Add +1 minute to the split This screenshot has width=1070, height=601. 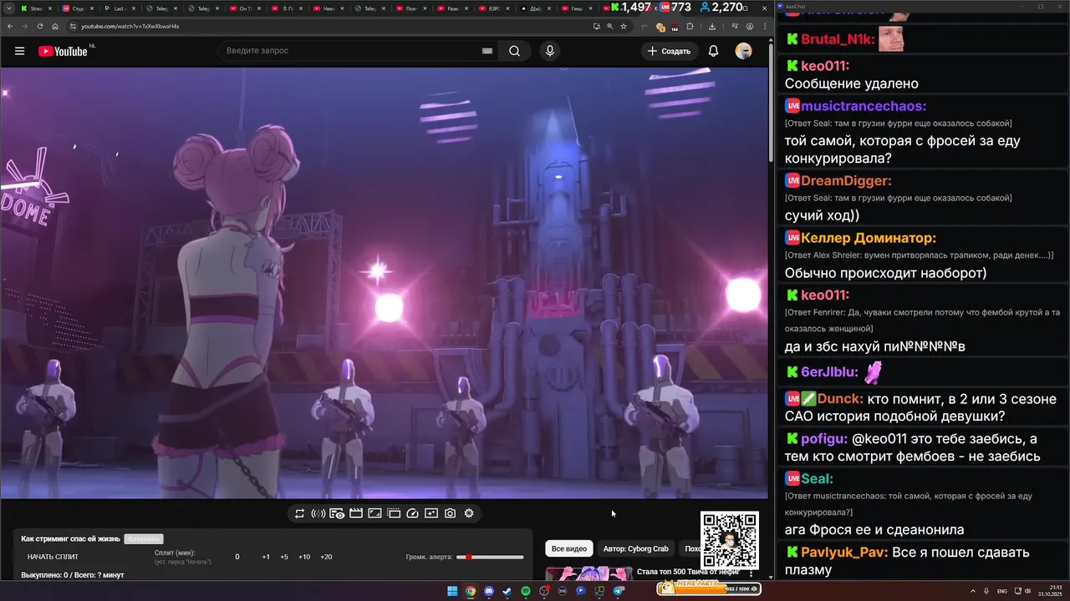pyautogui.click(x=266, y=557)
